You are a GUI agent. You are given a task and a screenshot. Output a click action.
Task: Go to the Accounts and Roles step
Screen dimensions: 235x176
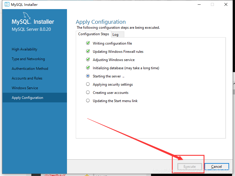click(27, 78)
